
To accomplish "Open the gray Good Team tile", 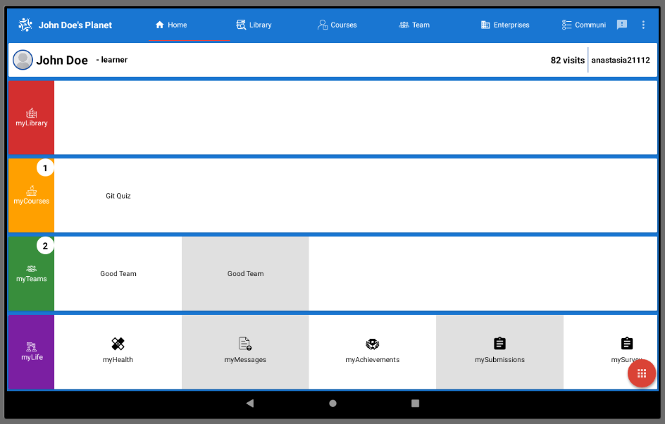I will pyautogui.click(x=245, y=273).
